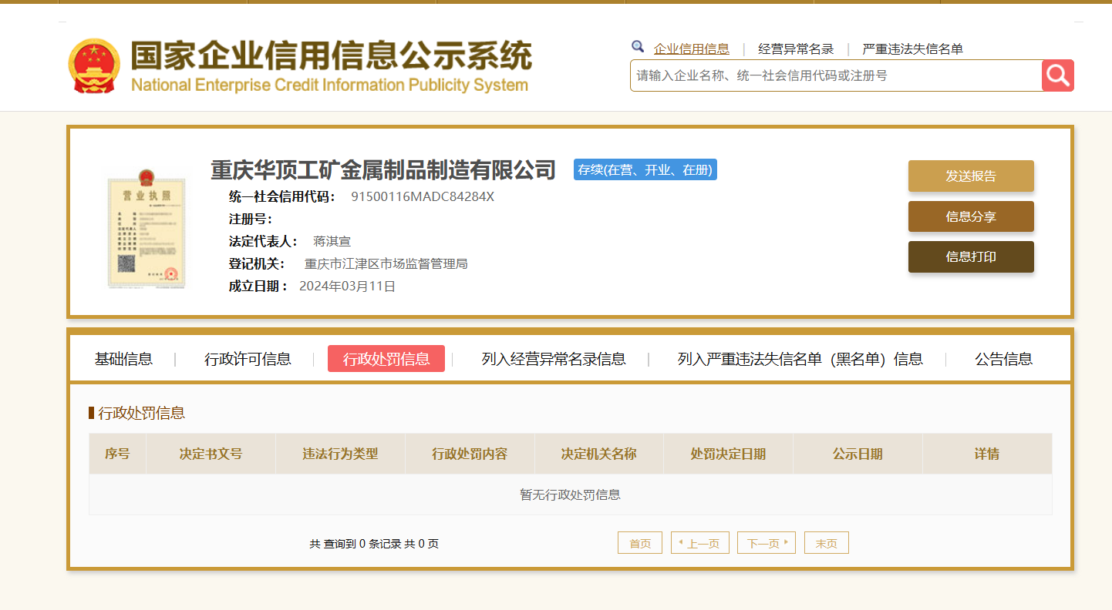Viewport: 1112px width, 610px height.
Task: Click the 信息打印 button
Action: click(x=971, y=256)
